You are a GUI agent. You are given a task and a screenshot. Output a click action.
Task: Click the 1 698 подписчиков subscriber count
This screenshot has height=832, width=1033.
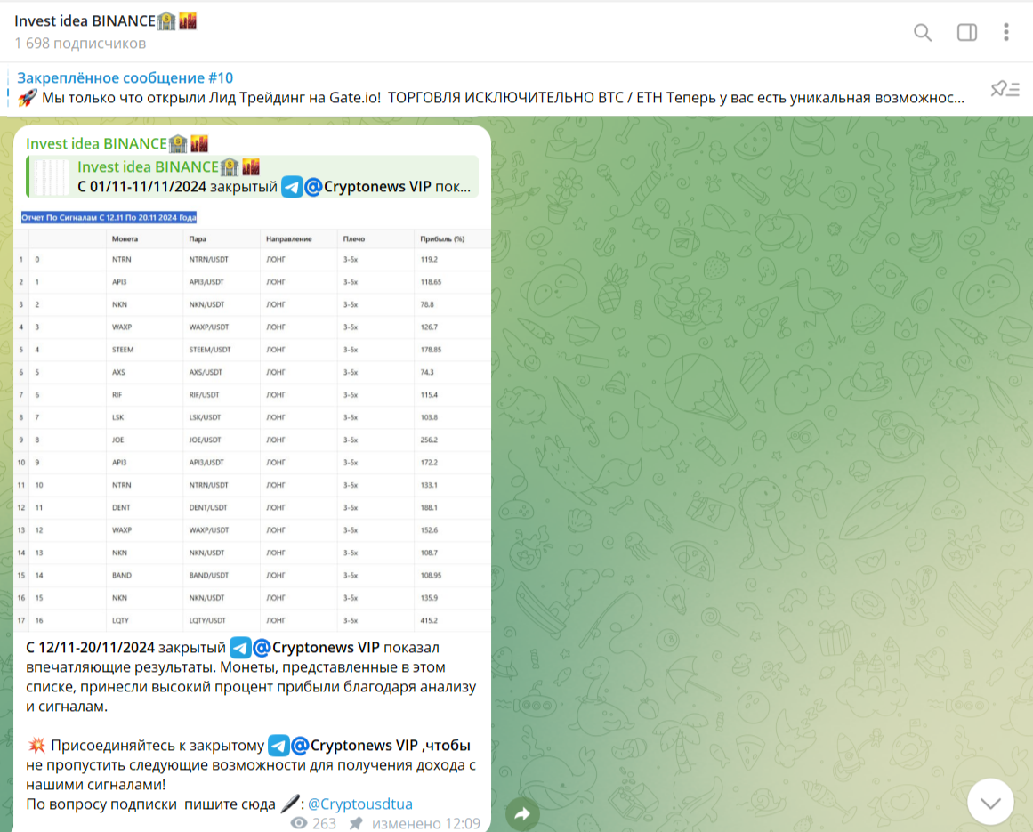[x=80, y=44]
